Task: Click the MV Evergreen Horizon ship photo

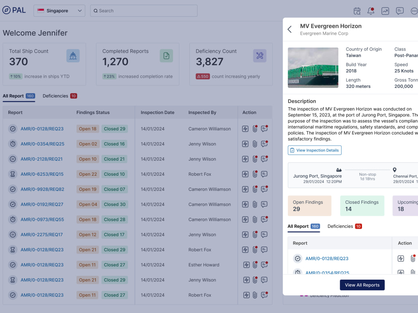Action: 313,68
